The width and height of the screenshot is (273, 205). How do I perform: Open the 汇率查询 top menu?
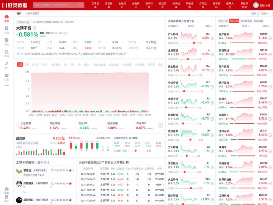click(x=95, y=5)
